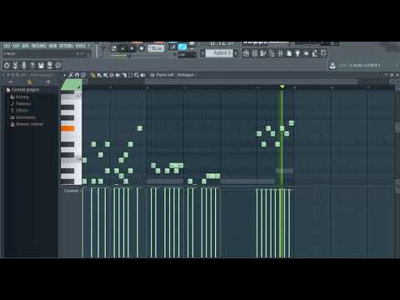400x300 pixels.
Task: Click the tempo display field
Action: (x=156, y=48)
